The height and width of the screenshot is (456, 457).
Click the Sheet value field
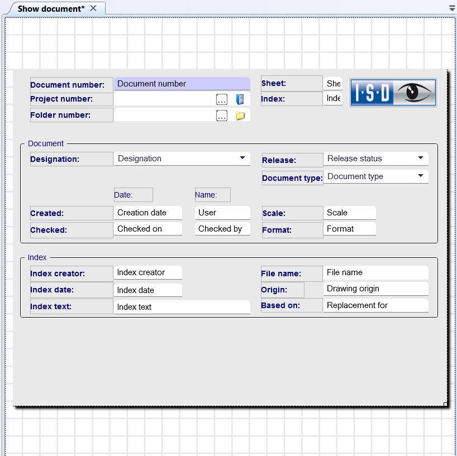pyautogui.click(x=332, y=84)
